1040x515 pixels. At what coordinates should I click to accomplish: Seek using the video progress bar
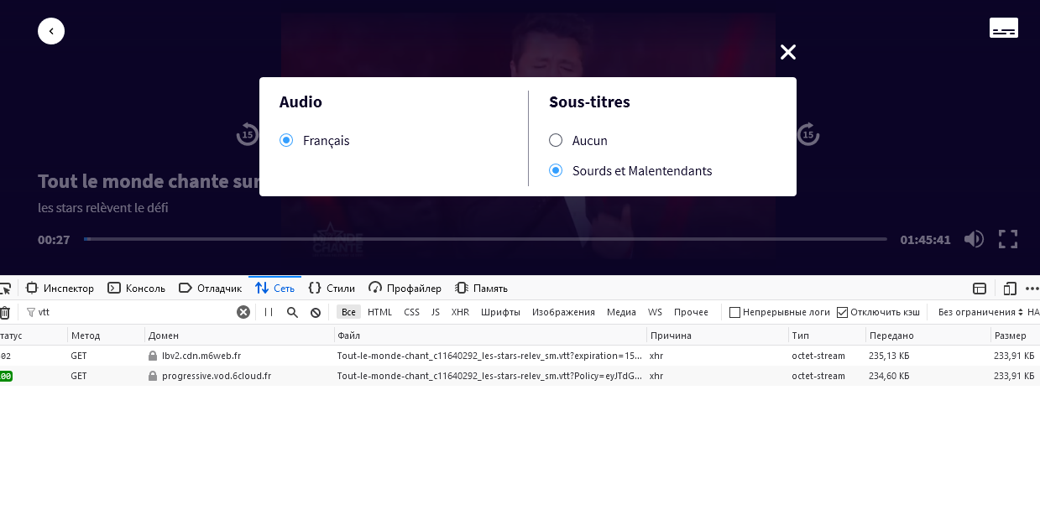click(x=485, y=239)
